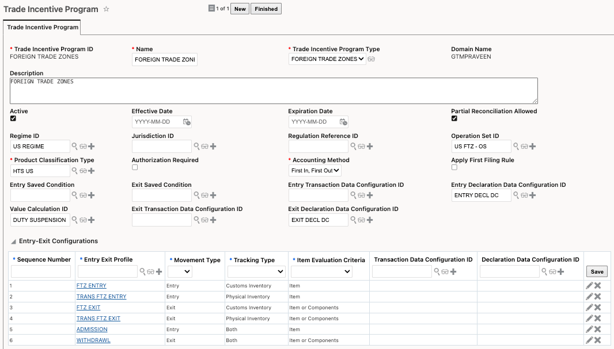Open Item Evaluation Criteria dropdown
614x349 pixels.
coord(321,271)
